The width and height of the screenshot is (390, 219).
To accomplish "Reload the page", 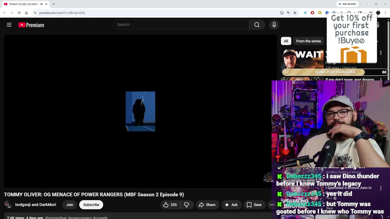I will (19, 13).
